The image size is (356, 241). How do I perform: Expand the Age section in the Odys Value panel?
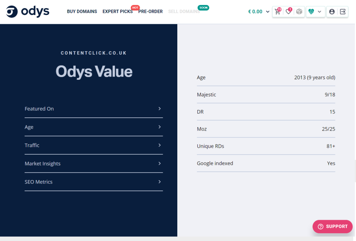(94, 127)
